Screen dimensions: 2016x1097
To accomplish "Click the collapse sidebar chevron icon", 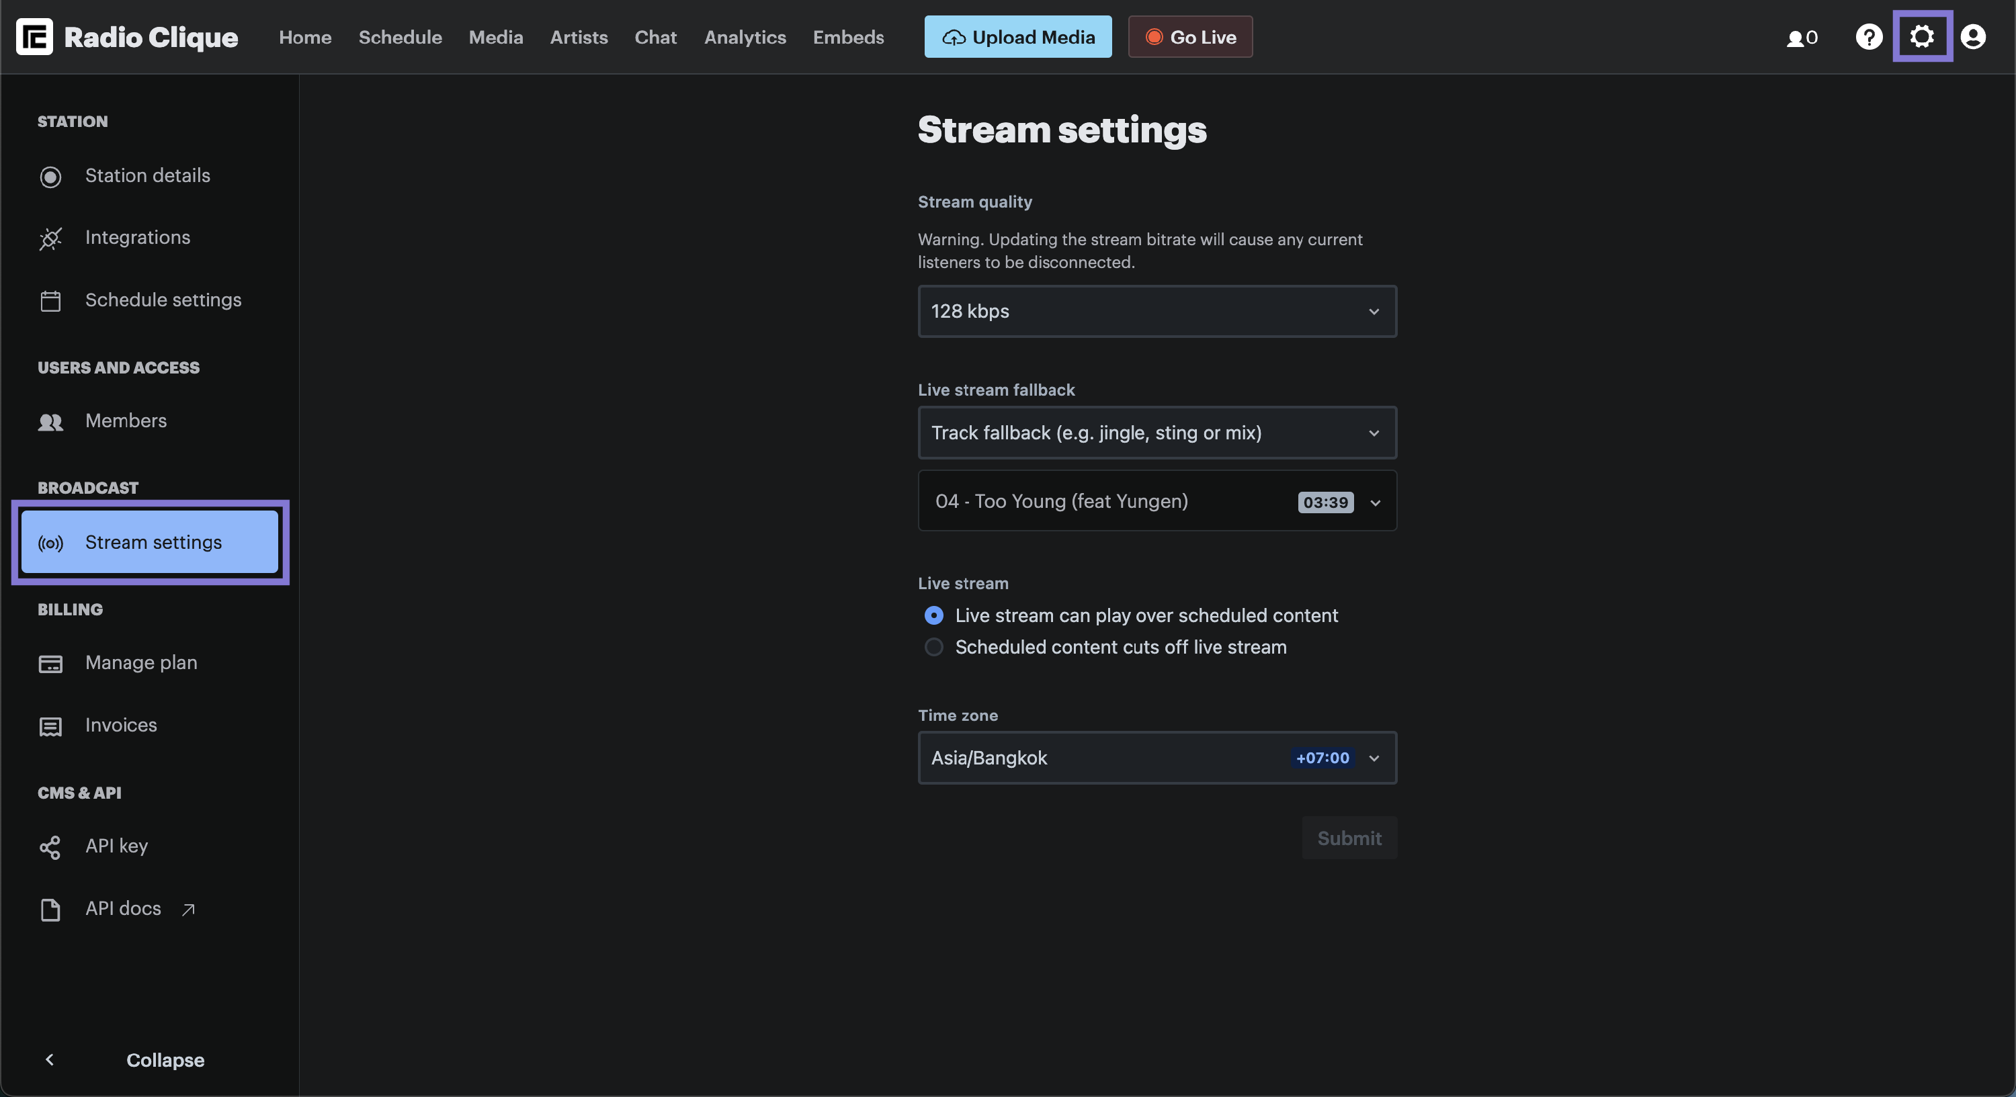I will pos(49,1059).
